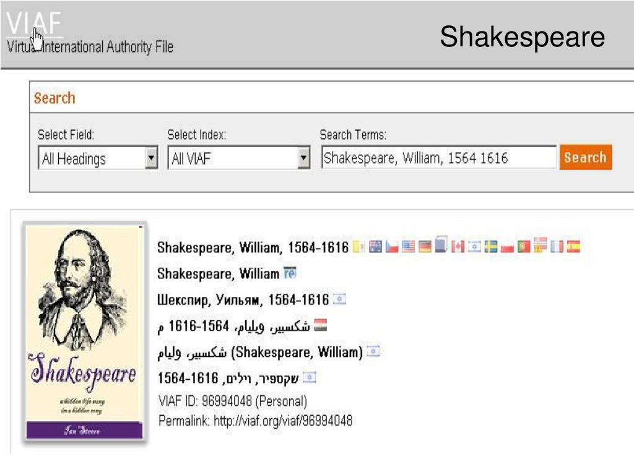The height and width of the screenshot is (475, 634).
Task: Open the Arabic heading ending with 1616-1564
Action: coord(233,326)
